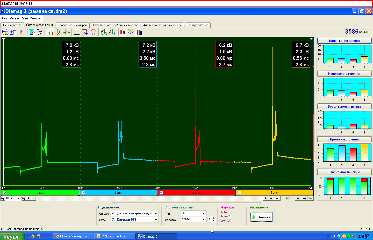Select the green-red overlaid pulses icon
The width and height of the screenshot is (373, 240).
click(58, 32)
